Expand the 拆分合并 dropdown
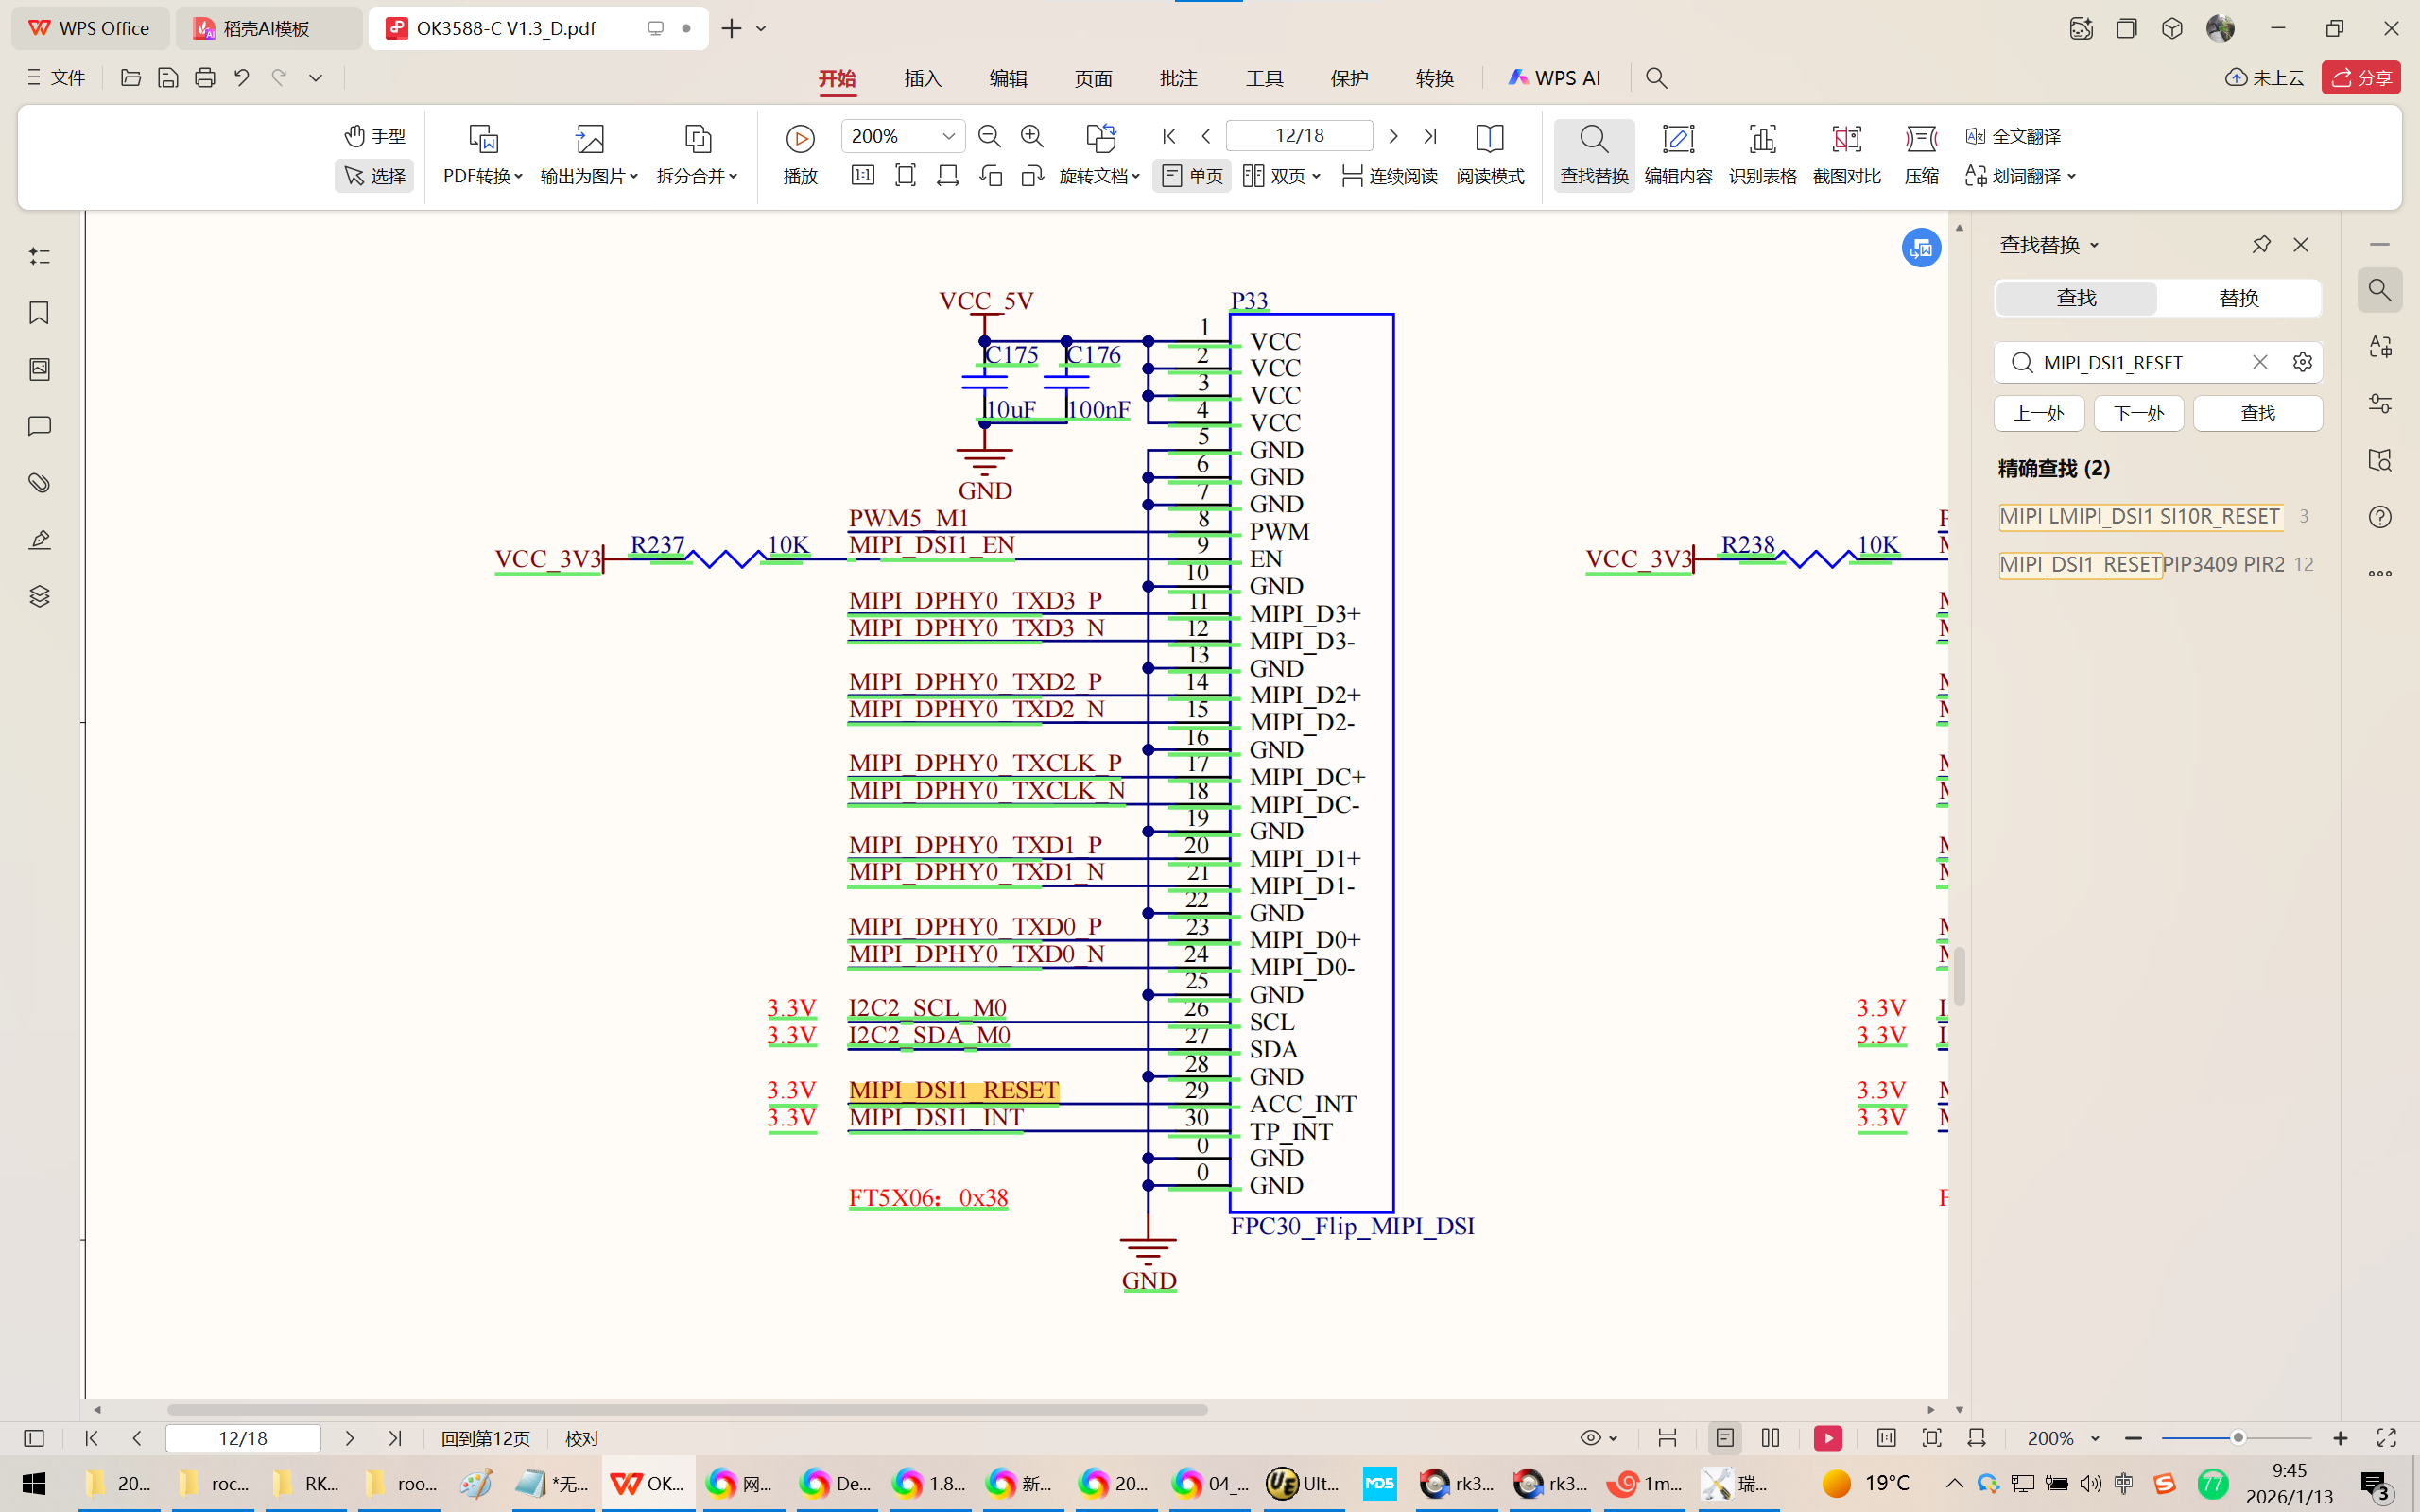Viewport: 2420px width, 1512px height. tap(697, 176)
